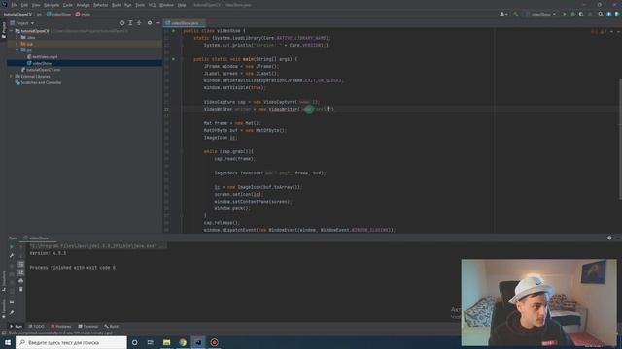Open Task View on taskbar
The image size is (622, 349).
[x=151, y=342]
